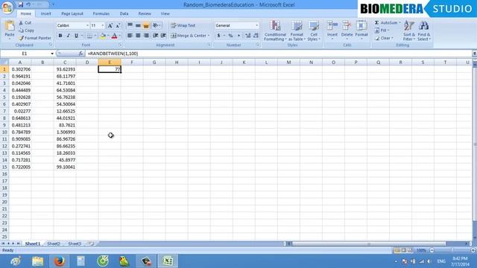This screenshot has width=477, height=268.
Task: Select Format Painter
Action: [35, 38]
